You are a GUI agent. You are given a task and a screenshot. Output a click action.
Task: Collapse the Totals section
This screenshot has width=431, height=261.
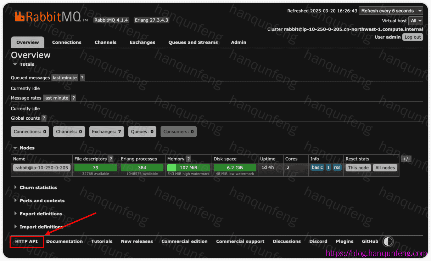[x=24, y=64]
